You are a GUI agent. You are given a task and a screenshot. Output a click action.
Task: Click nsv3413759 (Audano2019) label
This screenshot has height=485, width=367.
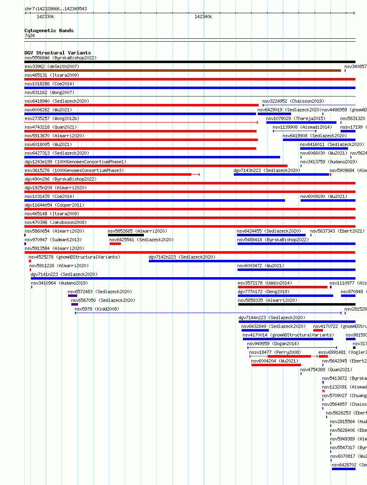pos(329,162)
